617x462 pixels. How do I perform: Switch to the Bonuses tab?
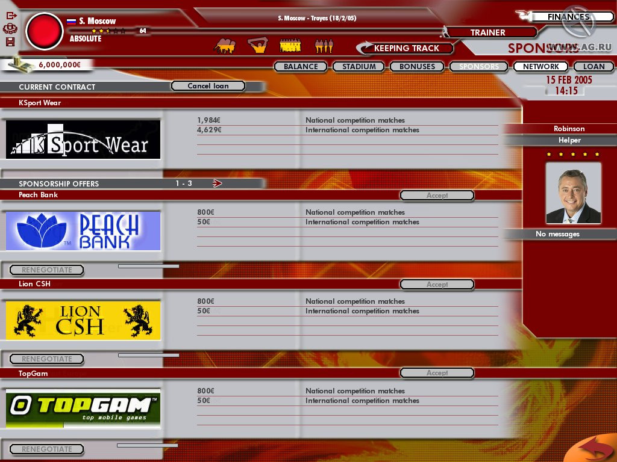click(x=417, y=66)
